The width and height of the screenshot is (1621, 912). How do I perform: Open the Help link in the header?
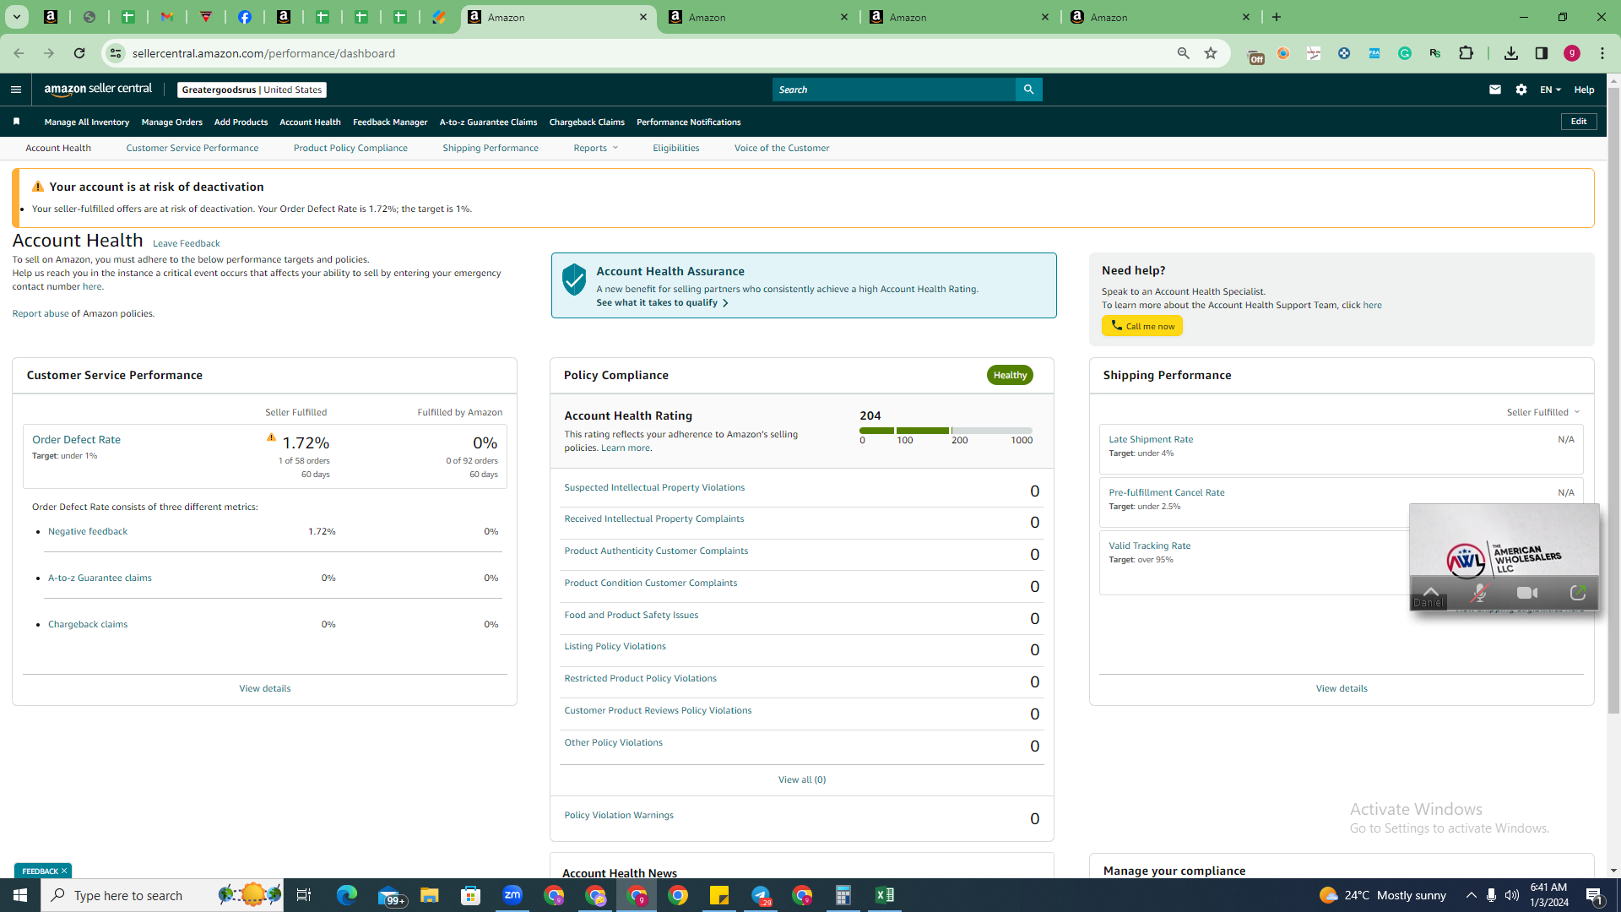click(1585, 90)
